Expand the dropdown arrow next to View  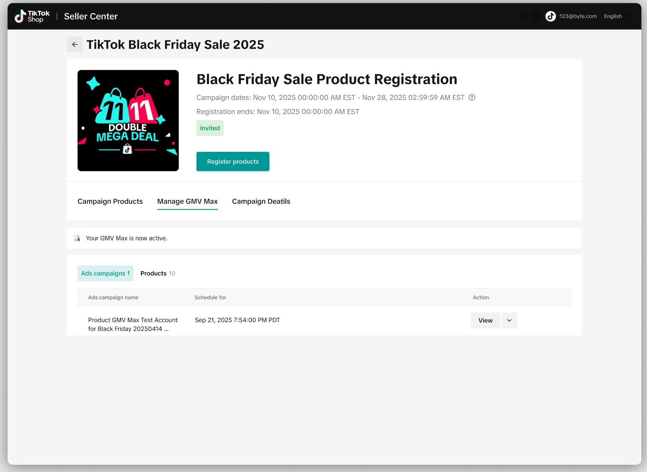[509, 321]
